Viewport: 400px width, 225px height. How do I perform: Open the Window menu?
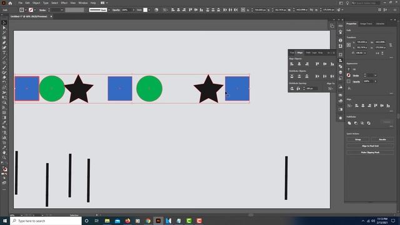point(83,3)
